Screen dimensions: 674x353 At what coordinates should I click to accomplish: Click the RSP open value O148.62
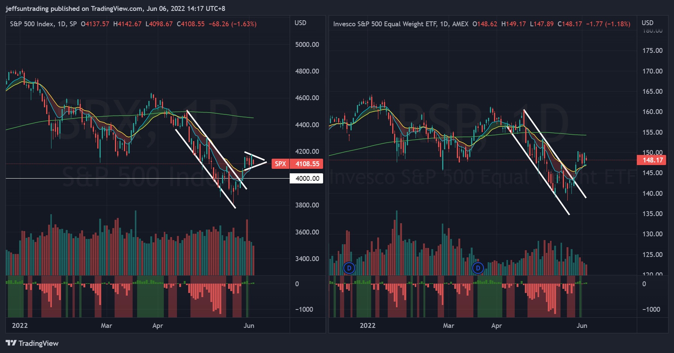[485, 24]
